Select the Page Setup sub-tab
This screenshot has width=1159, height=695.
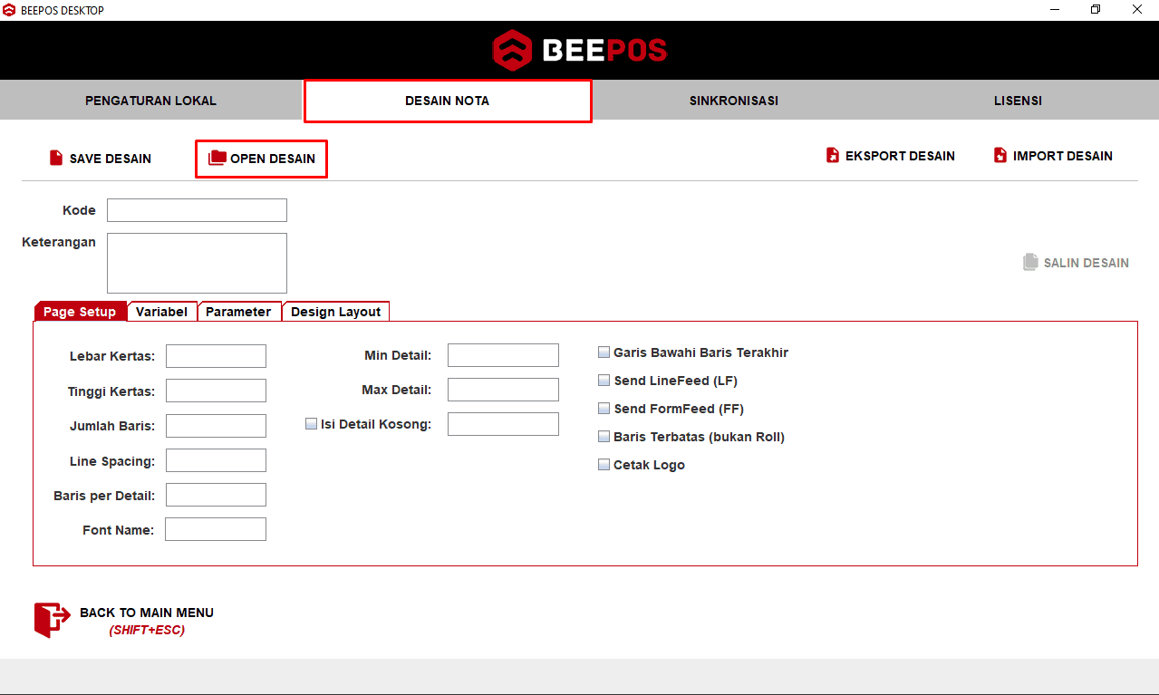pyautogui.click(x=80, y=311)
